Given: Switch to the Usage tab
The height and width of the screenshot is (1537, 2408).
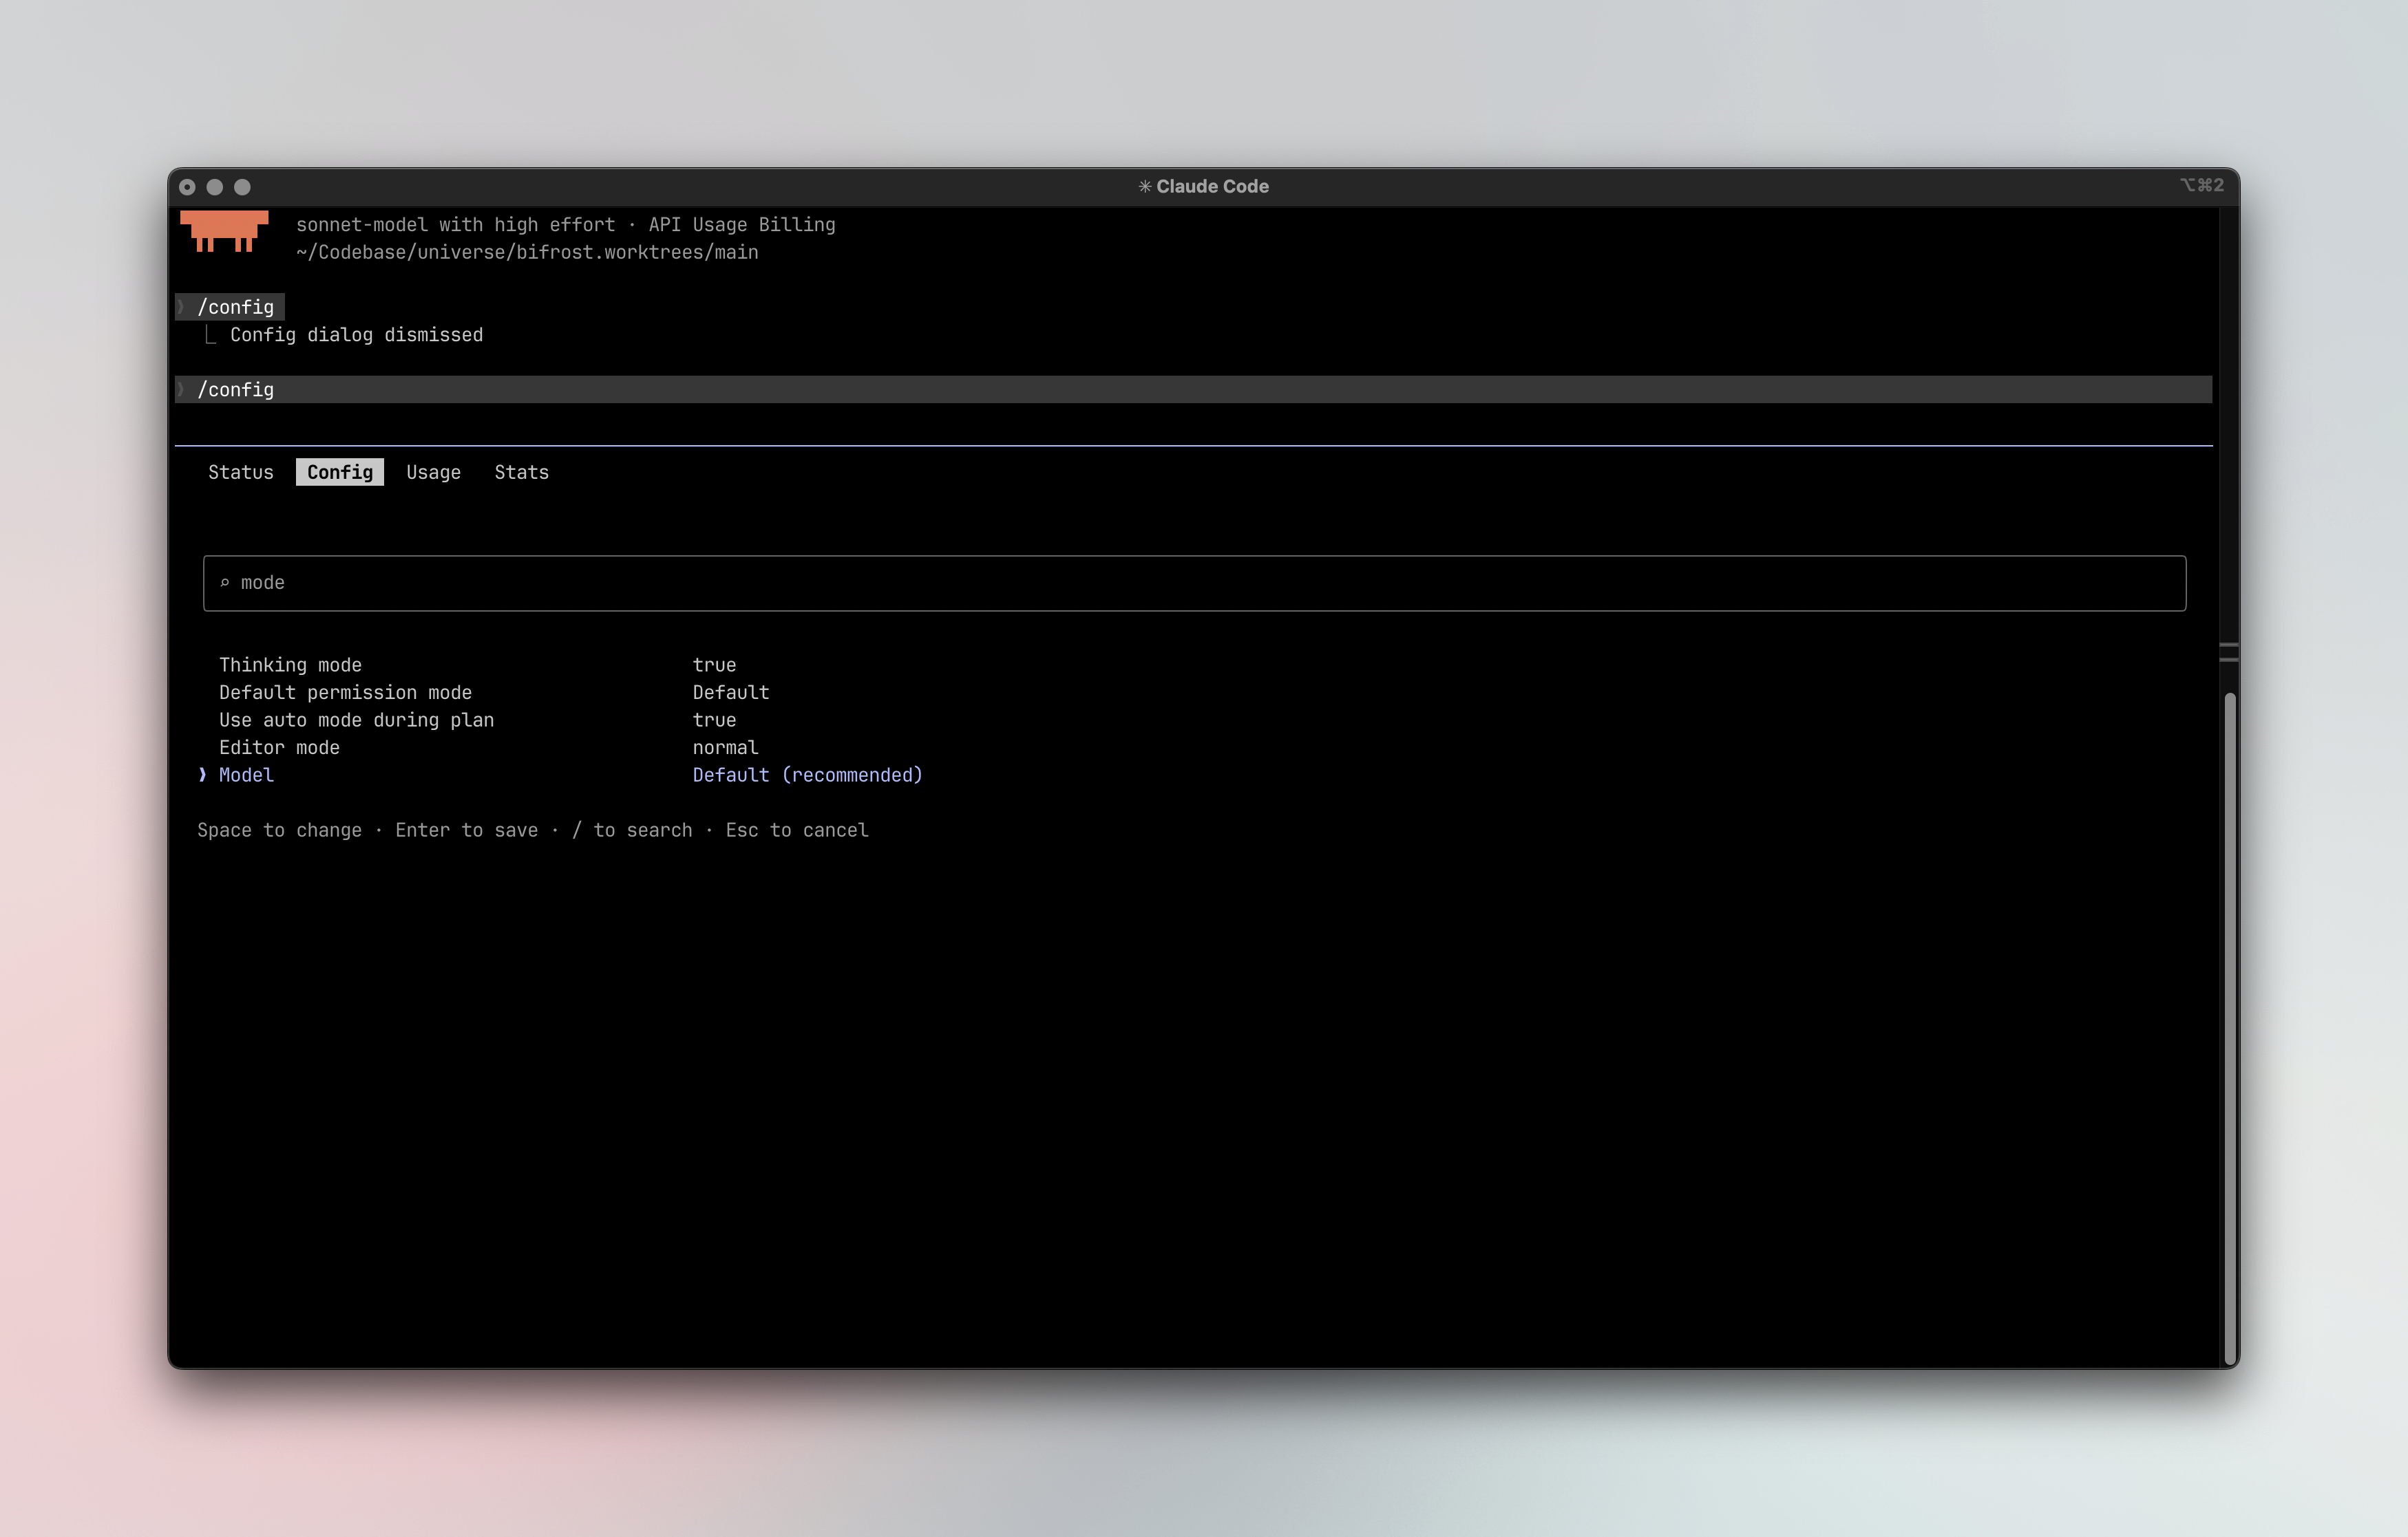Looking at the screenshot, I should 433,472.
